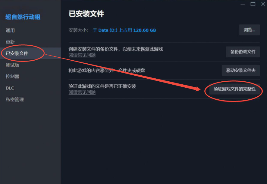Click 移动安装文件夹 button
Screen dimensions: 267x184
click(241, 70)
